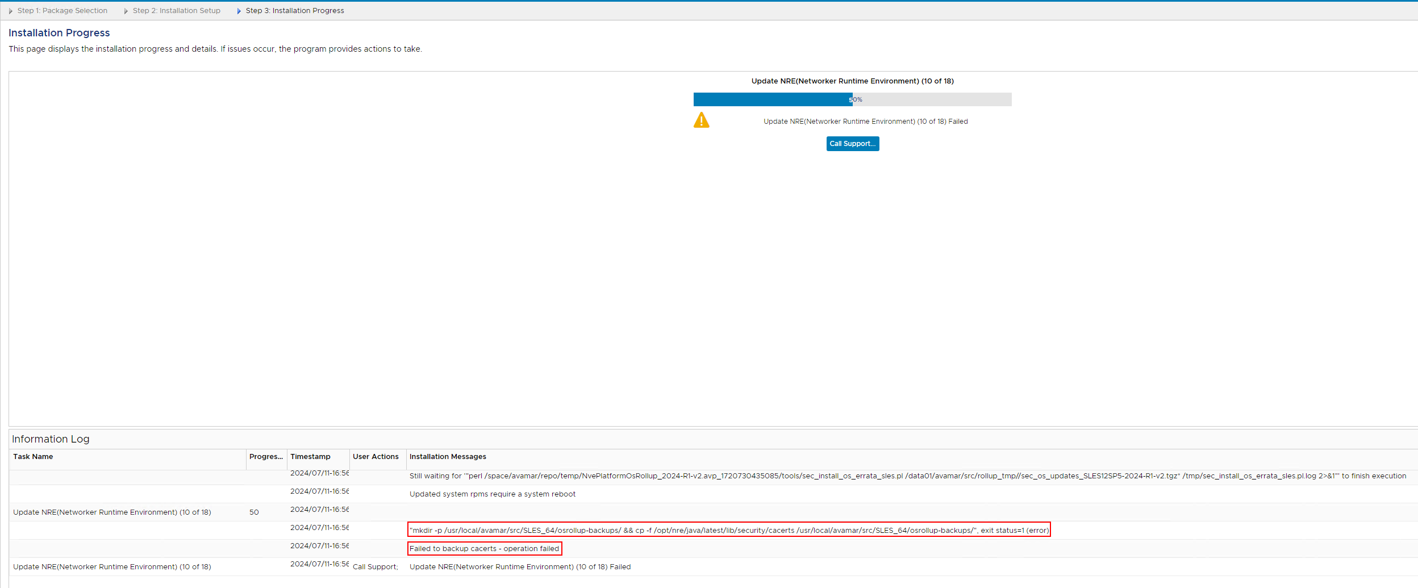Open the Step 1: Package Selection step
The width and height of the screenshot is (1418, 588).
62,10
